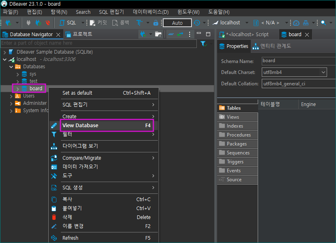Switch to the localhost Script editor tab
Screen dimensions: 336x243
tap(247, 35)
